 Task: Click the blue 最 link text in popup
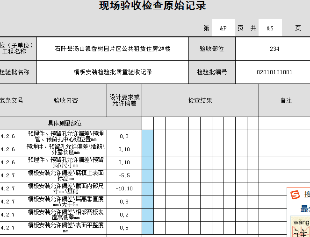pyautogui.click(x=305, y=209)
